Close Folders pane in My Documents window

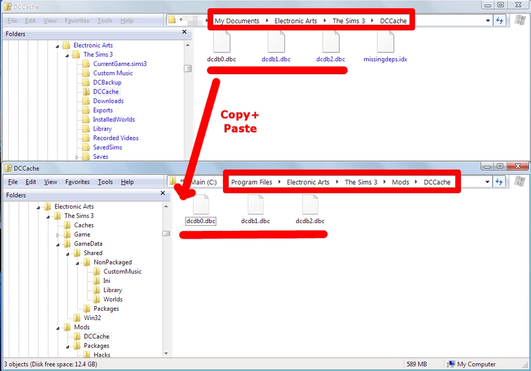pyautogui.click(x=184, y=32)
